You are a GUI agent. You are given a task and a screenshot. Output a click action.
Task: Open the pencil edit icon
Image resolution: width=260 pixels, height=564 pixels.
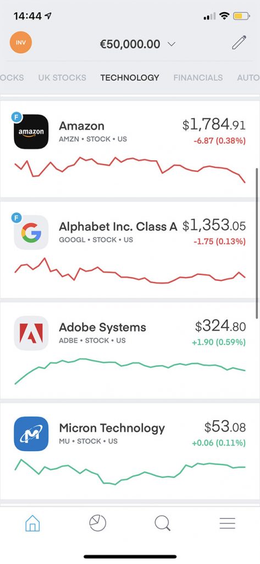(x=239, y=42)
